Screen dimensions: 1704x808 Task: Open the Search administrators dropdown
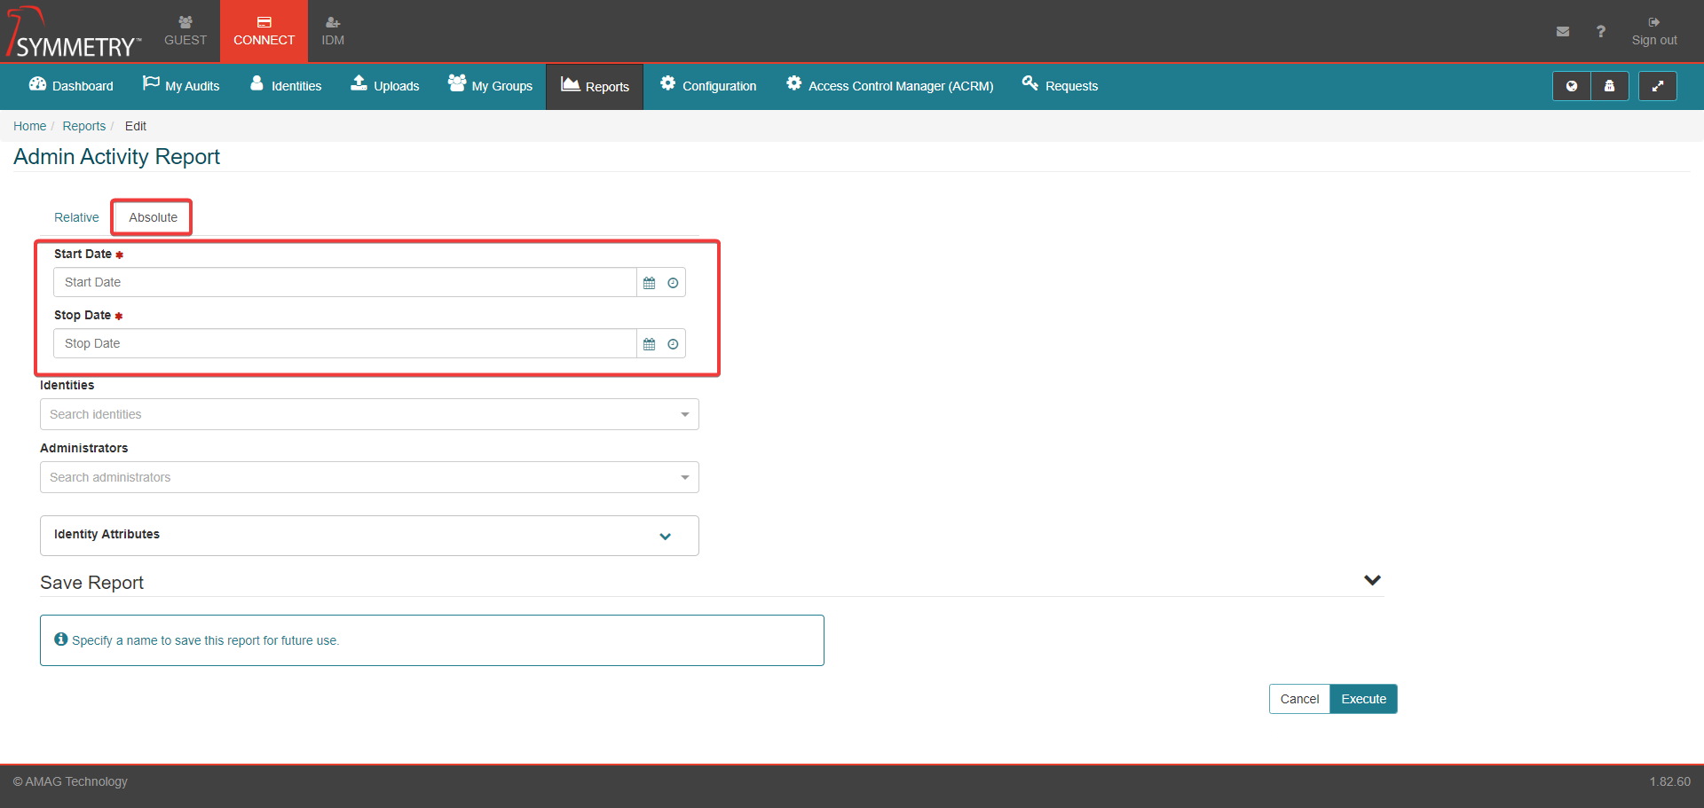pyautogui.click(x=369, y=477)
